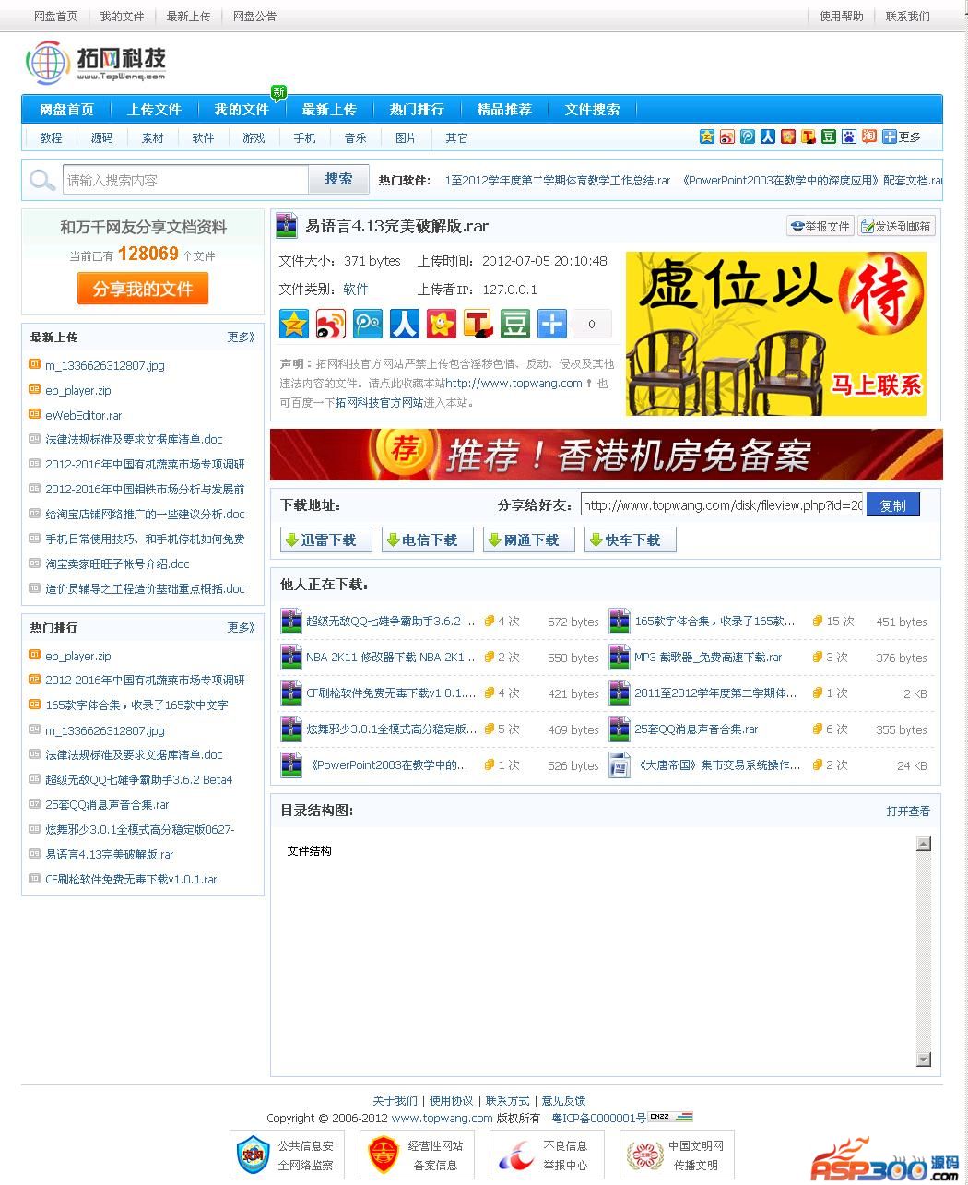Open 网盘公告 link in top bar

point(254,16)
